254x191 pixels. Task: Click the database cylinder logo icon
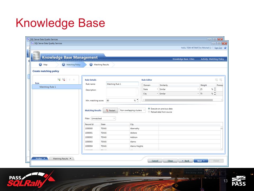click(37, 55)
